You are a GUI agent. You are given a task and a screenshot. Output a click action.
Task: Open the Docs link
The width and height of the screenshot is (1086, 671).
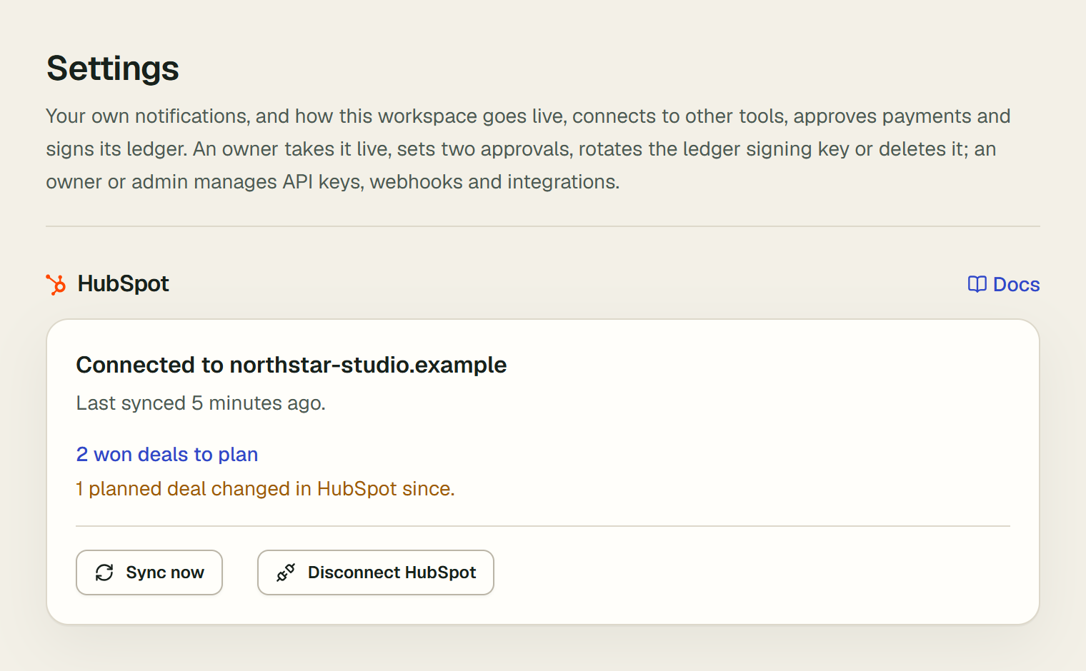1004,284
